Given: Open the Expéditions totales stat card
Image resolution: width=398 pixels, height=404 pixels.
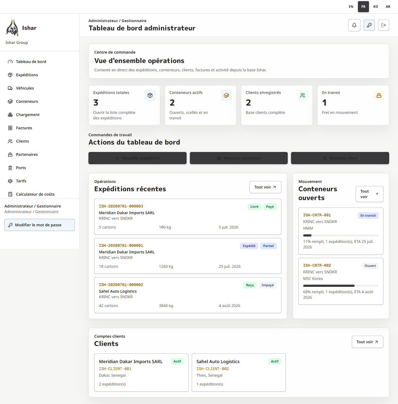Looking at the screenshot, I should coord(124,105).
